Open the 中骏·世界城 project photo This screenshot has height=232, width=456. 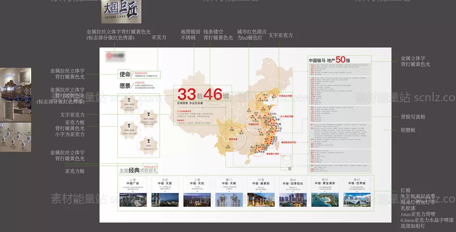click(x=357, y=200)
